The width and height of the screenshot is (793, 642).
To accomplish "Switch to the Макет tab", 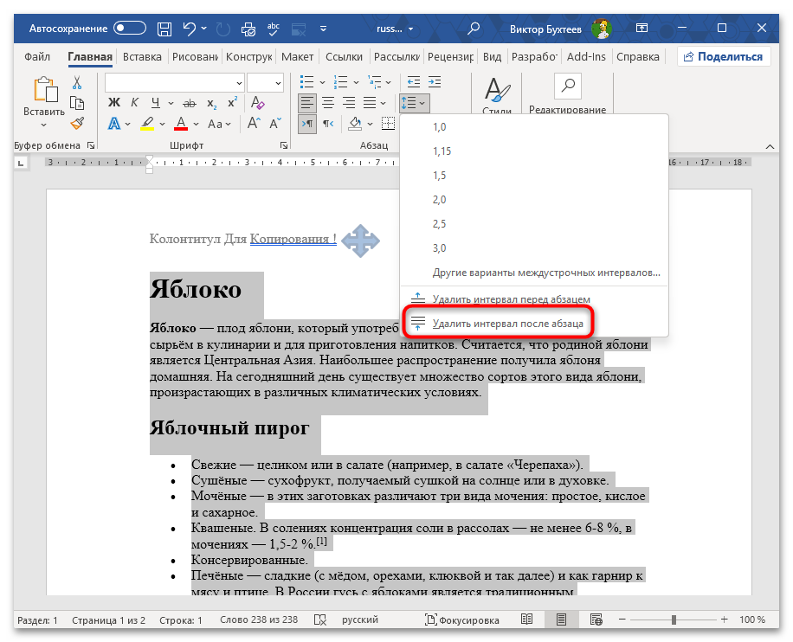I will [x=298, y=56].
